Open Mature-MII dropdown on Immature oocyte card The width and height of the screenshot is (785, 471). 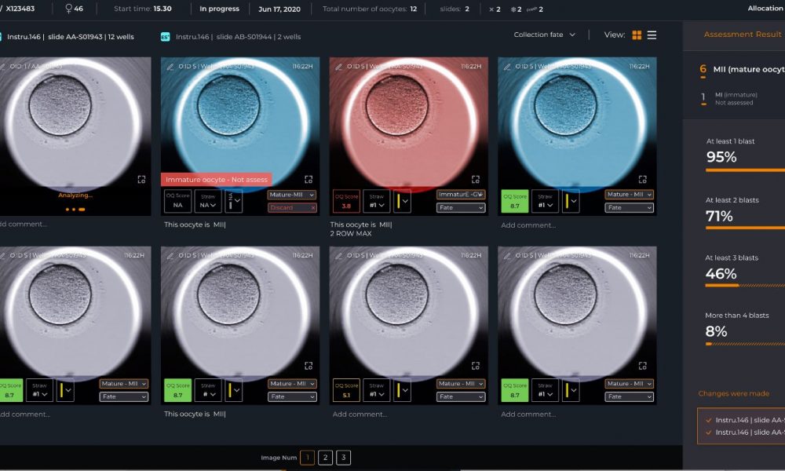pos(292,195)
